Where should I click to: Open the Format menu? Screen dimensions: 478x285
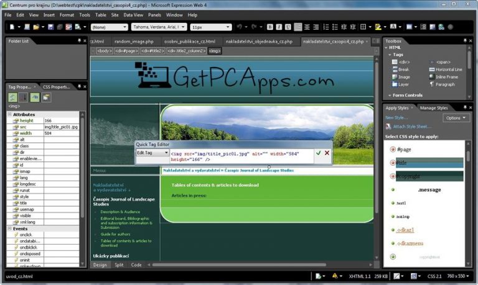coord(67,15)
